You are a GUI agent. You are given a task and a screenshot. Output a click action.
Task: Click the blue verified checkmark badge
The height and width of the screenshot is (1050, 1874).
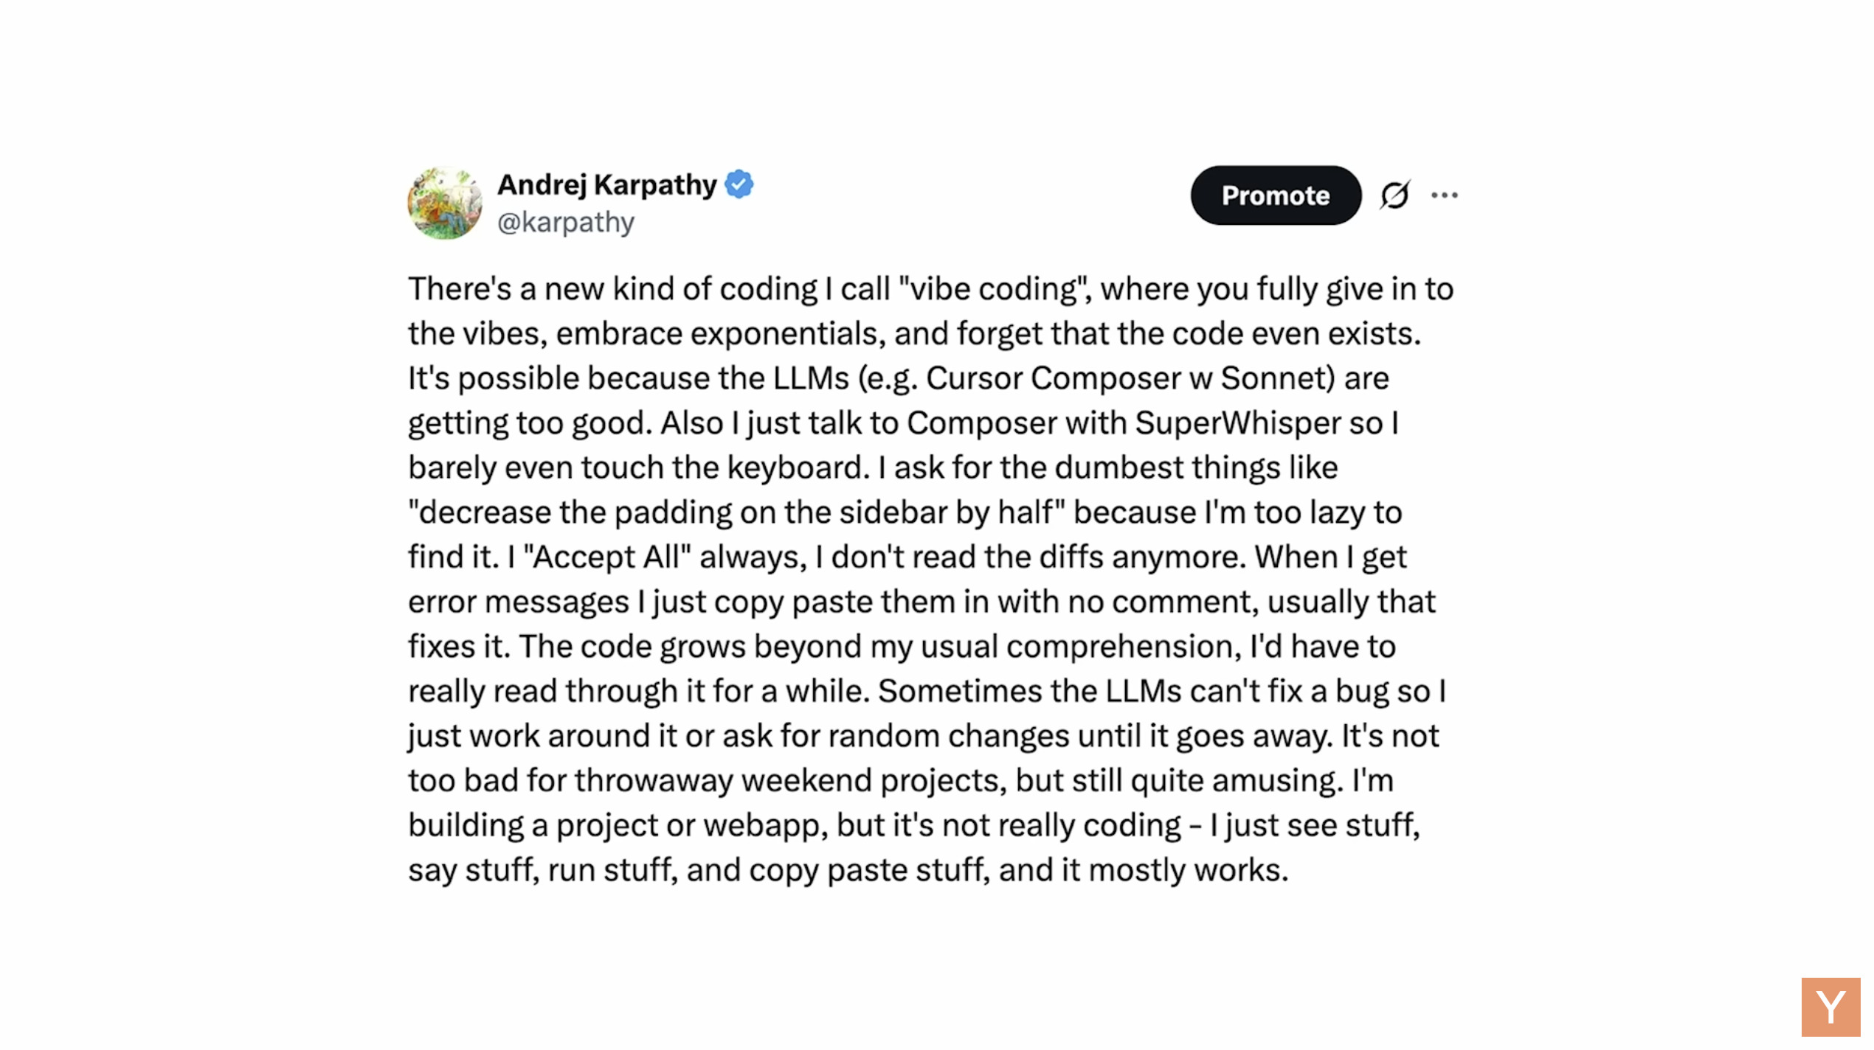tap(739, 184)
